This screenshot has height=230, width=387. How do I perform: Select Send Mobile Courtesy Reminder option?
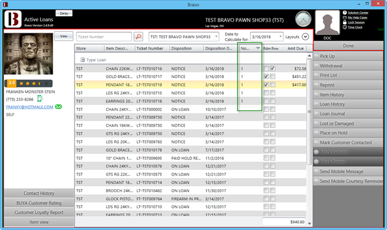349,181
